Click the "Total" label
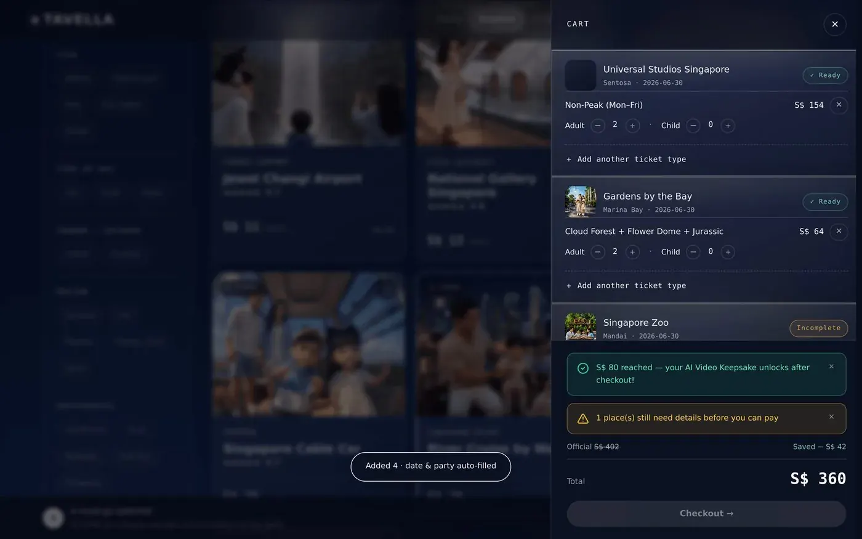The height and width of the screenshot is (539, 862). 576,481
